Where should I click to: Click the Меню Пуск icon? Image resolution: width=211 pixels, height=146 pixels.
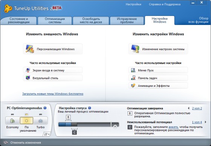pyautogui.click(x=133, y=70)
